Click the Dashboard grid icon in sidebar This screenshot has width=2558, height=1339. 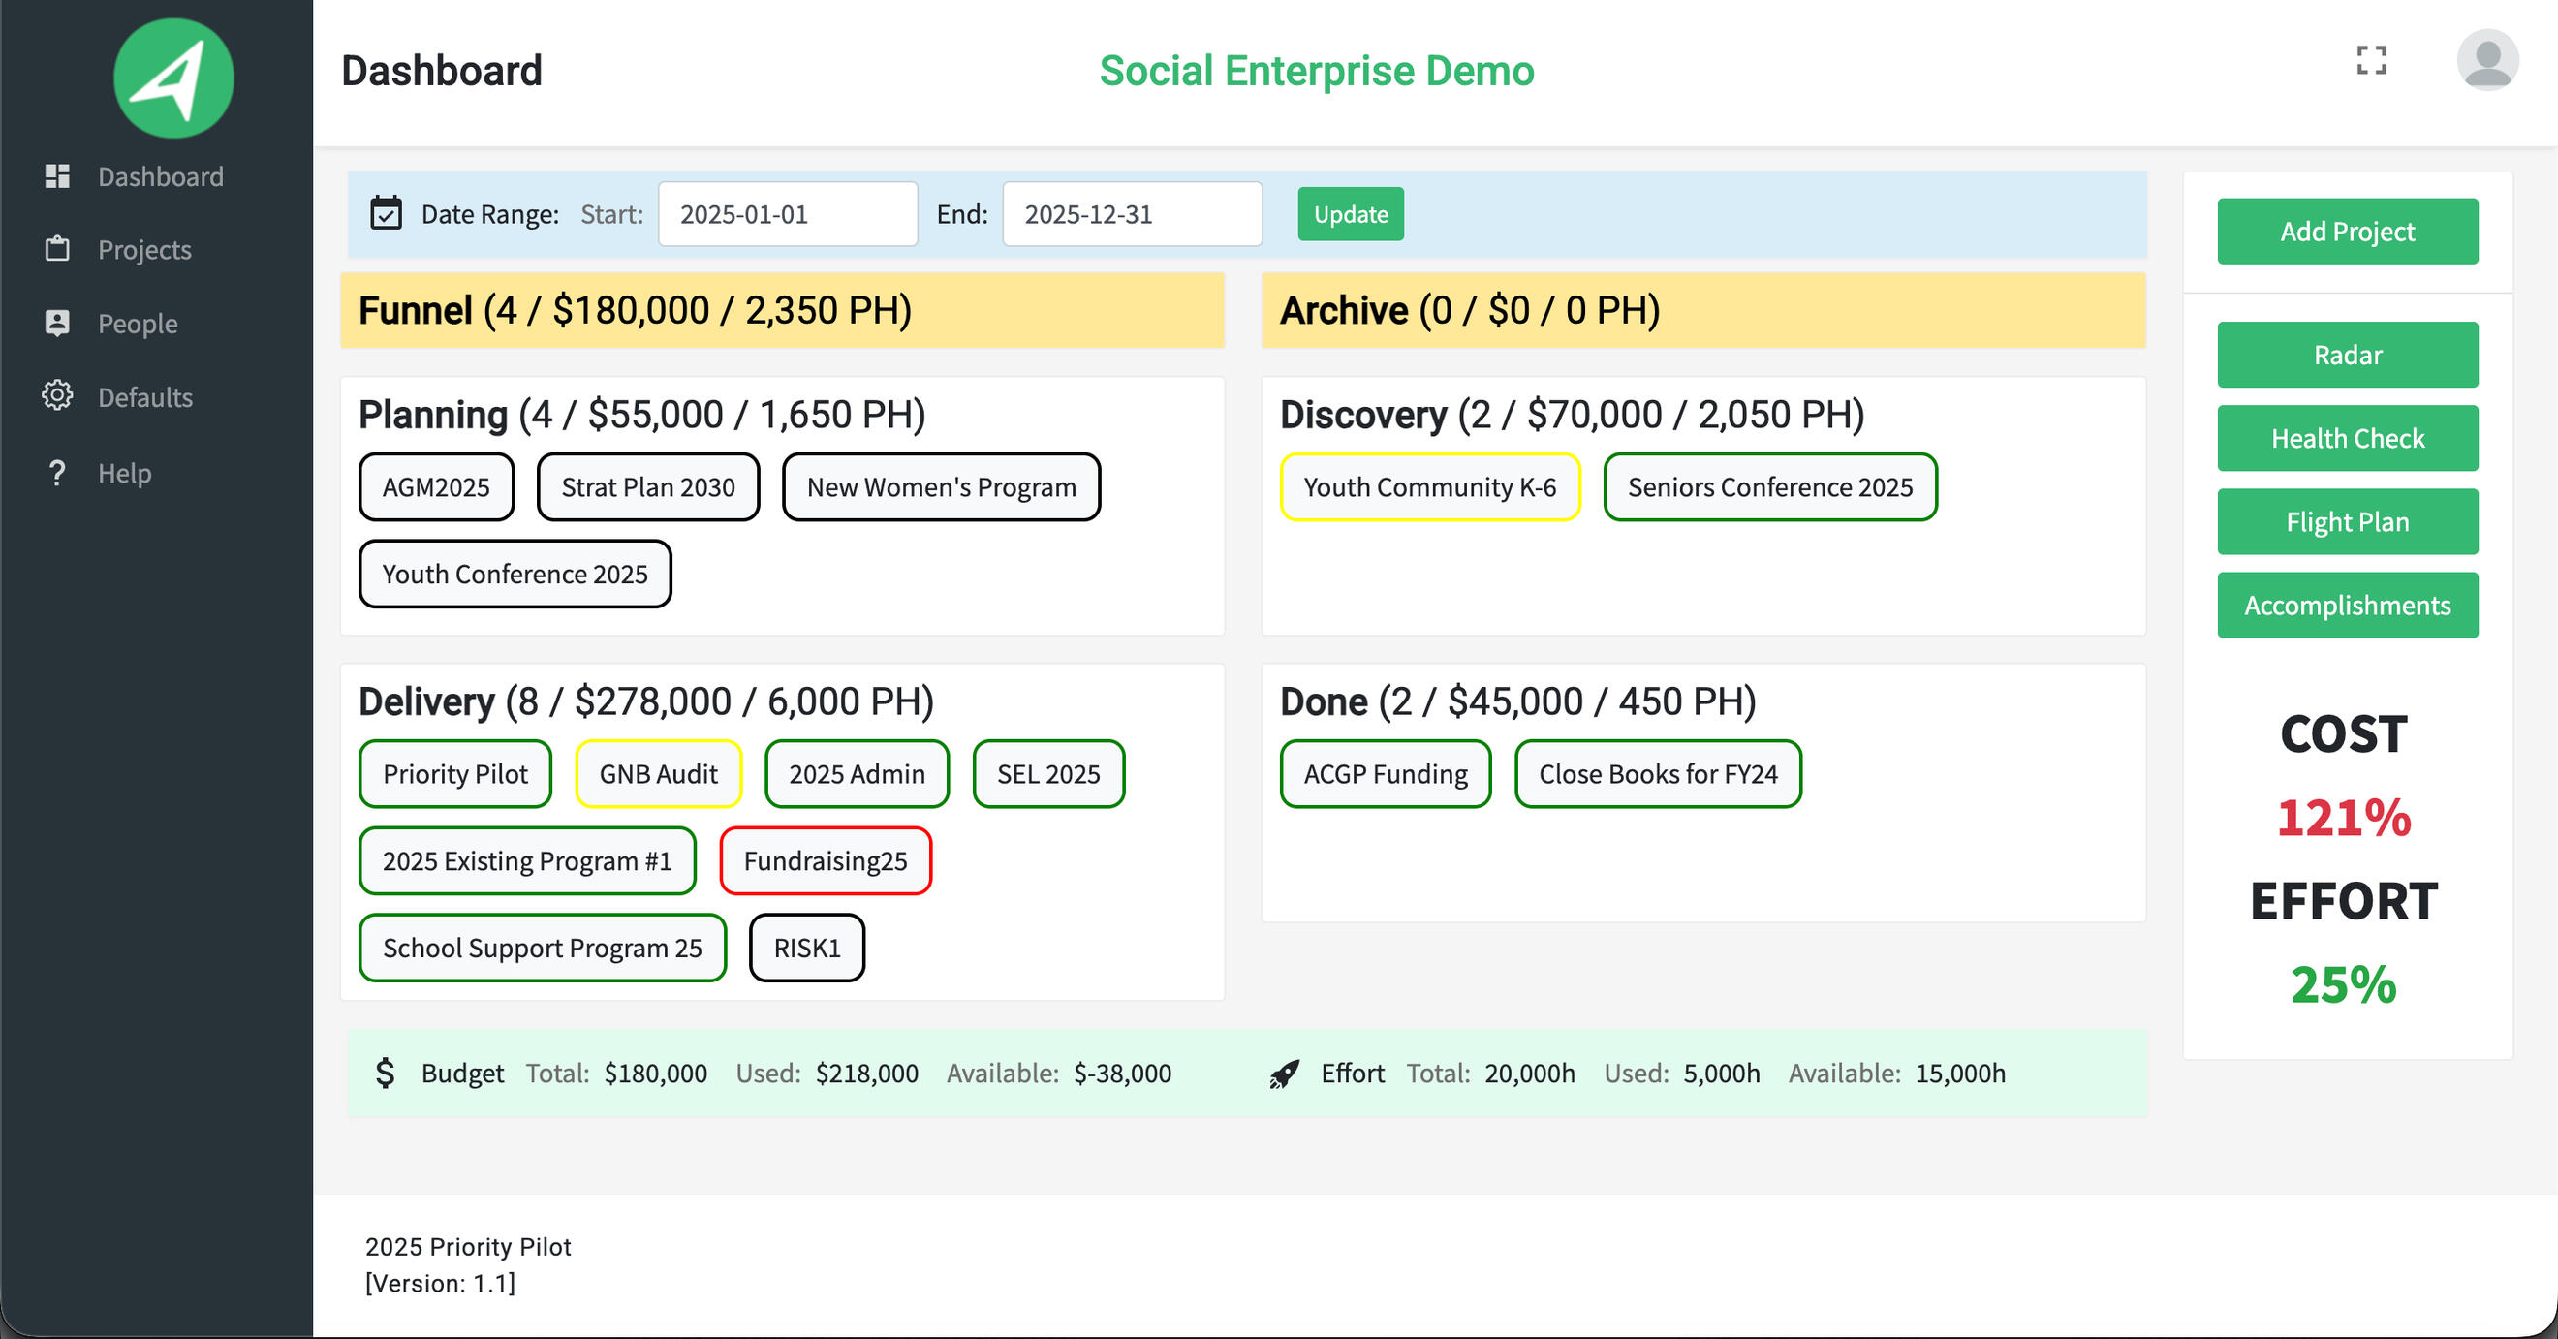click(57, 175)
